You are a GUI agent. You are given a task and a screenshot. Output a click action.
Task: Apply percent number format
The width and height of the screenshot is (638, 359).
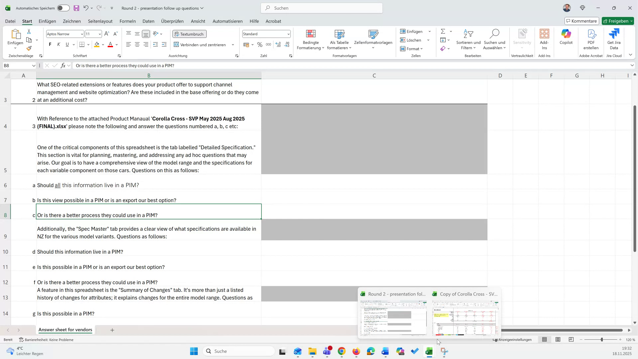[260, 44]
